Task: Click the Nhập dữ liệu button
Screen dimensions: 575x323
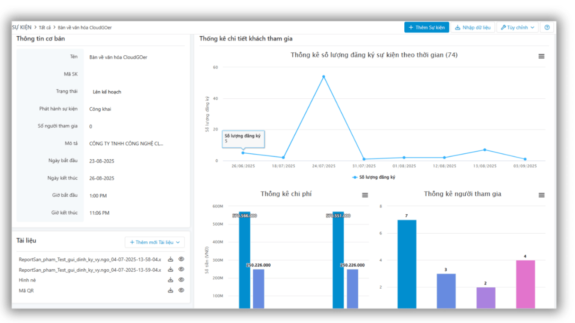Action: tap(473, 27)
